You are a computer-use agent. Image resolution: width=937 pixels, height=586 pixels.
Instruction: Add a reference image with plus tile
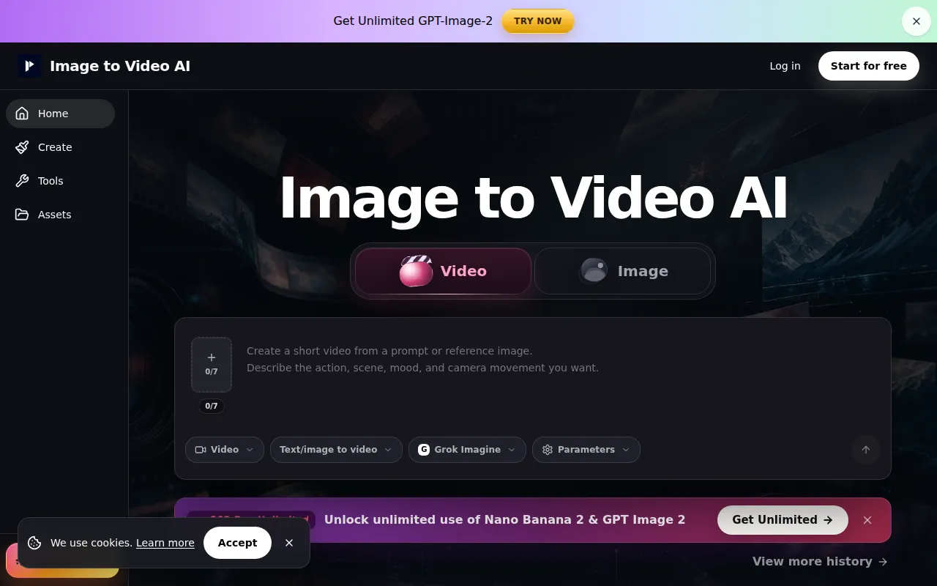(212, 364)
